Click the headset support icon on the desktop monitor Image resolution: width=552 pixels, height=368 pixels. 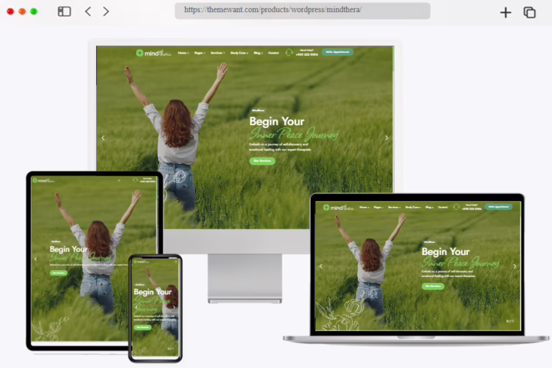pos(289,52)
